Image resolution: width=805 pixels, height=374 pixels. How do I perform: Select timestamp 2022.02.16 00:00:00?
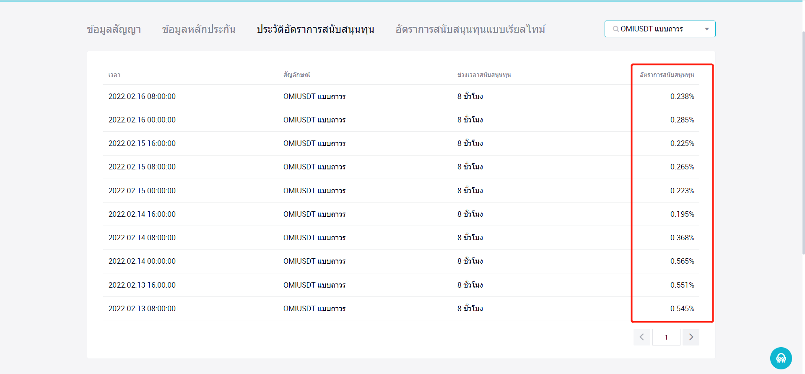click(x=142, y=120)
